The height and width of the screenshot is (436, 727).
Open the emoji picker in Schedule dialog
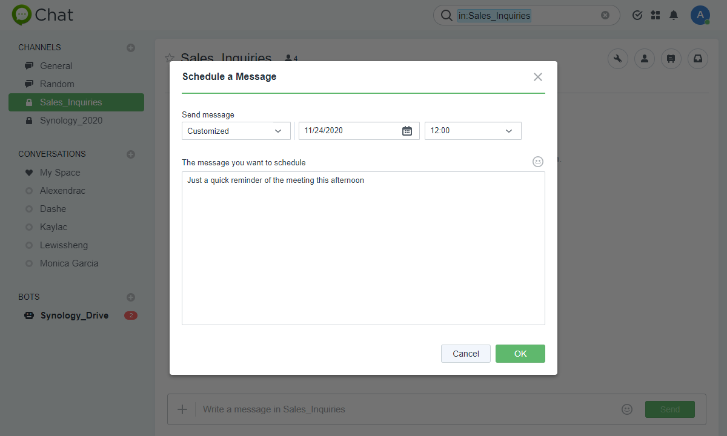click(x=537, y=161)
